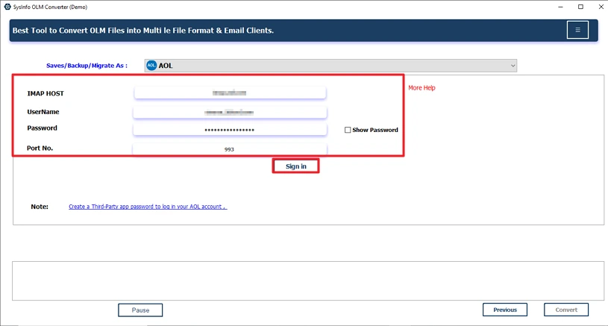Click the SysInfo app icon in title bar
The height and width of the screenshot is (326, 608).
click(x=7, y=7)
